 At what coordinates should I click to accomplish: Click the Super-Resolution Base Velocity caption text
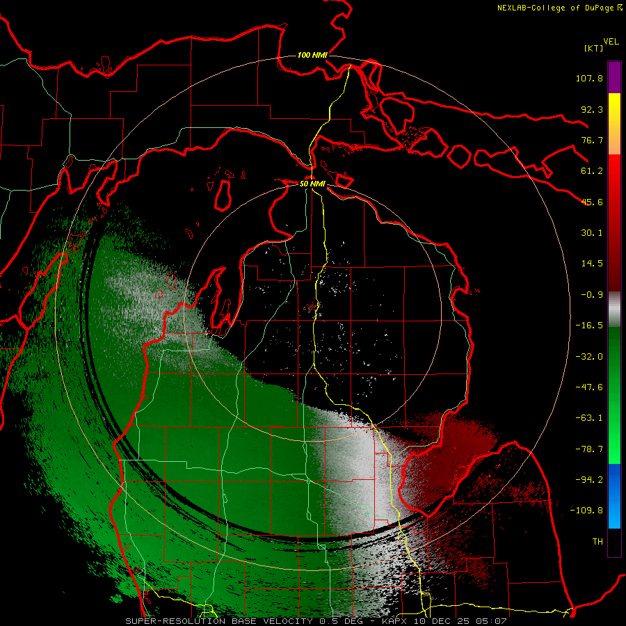coord(316,621)
